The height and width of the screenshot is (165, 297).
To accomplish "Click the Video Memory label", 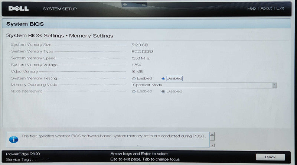I will coord(24,71).
